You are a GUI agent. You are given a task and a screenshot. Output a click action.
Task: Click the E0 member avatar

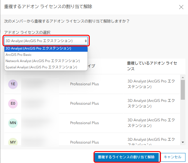[x=13, y=103]
